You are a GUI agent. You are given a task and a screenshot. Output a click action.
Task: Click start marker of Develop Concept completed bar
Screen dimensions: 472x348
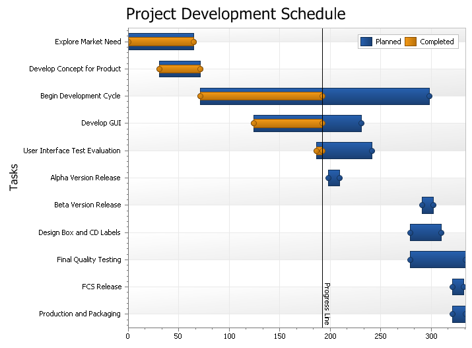159,69
